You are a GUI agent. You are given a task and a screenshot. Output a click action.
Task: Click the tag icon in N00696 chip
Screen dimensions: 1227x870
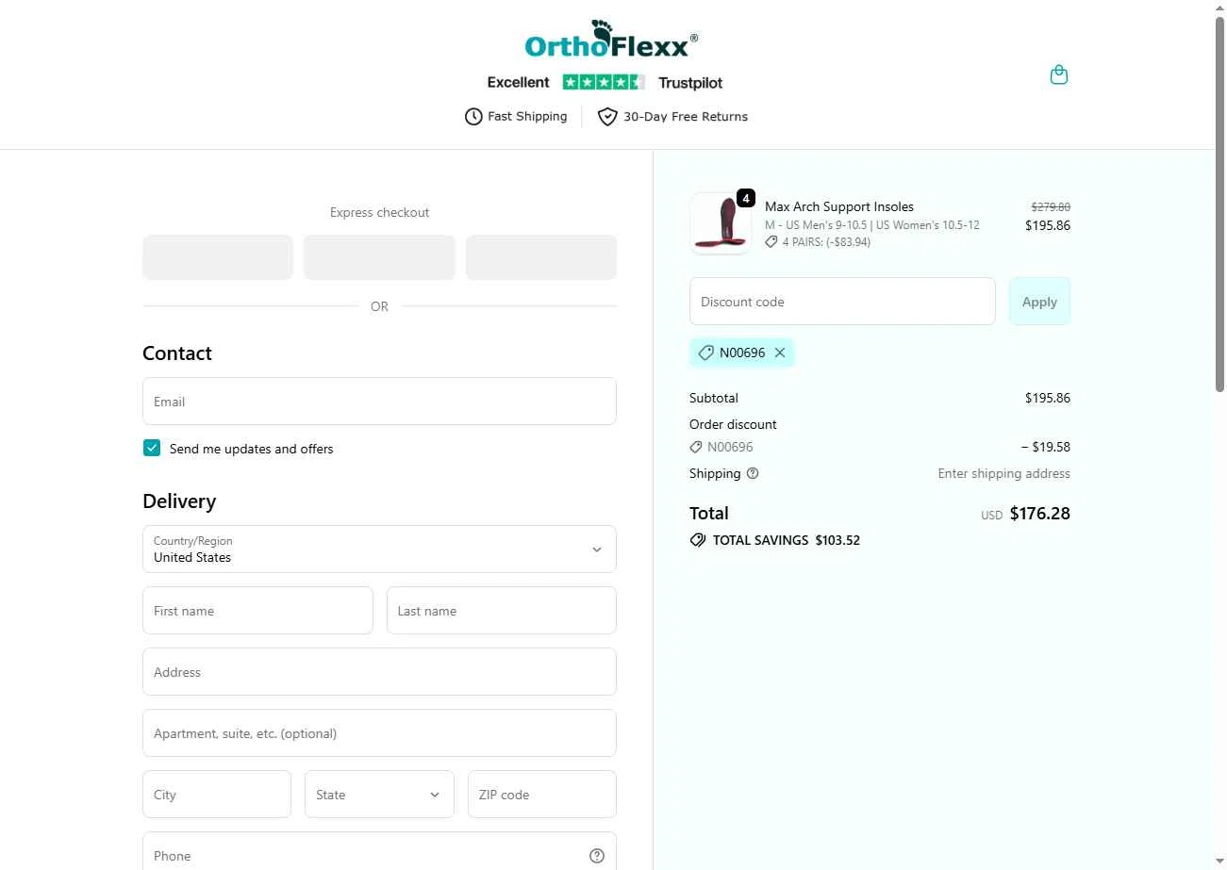click(x=705, y=353)
